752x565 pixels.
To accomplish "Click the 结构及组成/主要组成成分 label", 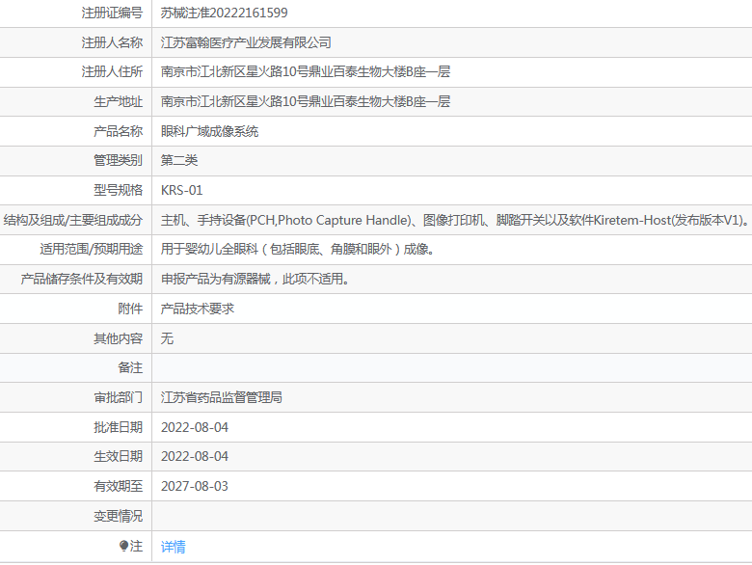I will click(x=73, y=220).
